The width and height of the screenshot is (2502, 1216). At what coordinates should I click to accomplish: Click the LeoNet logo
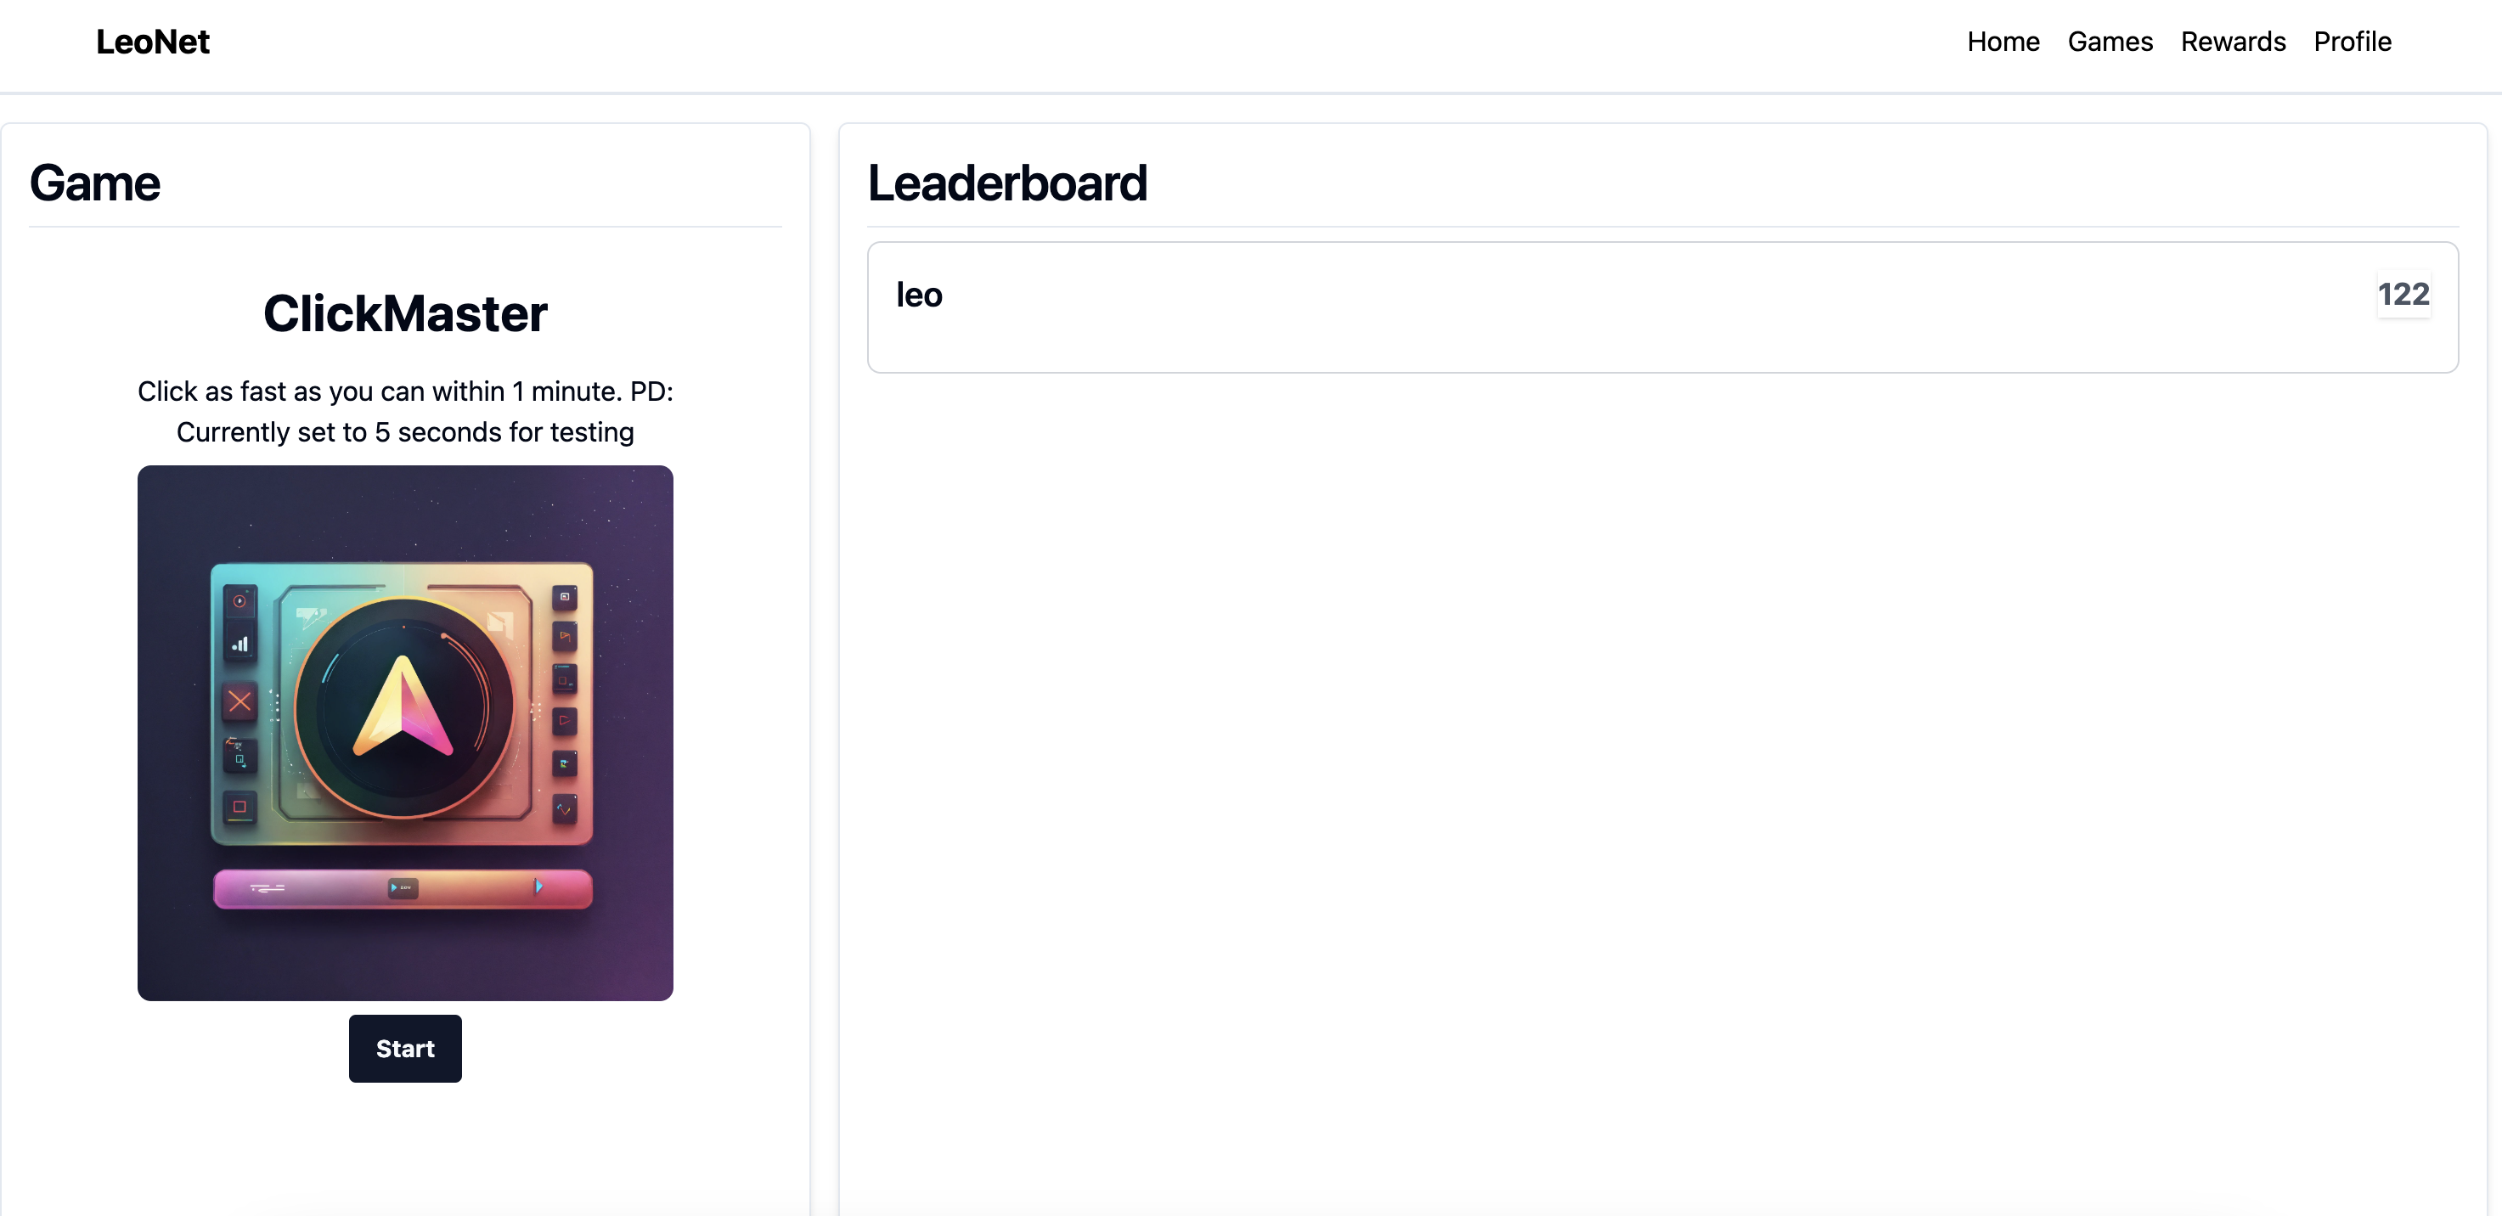coord(153,42)
